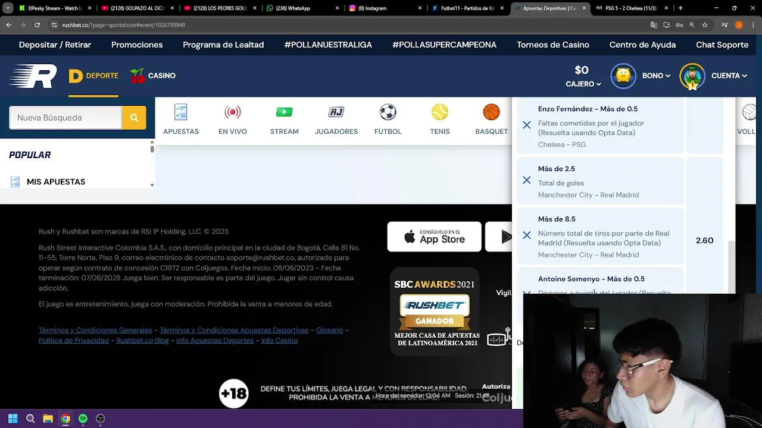Switch to the Casino tab
This screenshot has height=428, width=762.
pos(153,75)
